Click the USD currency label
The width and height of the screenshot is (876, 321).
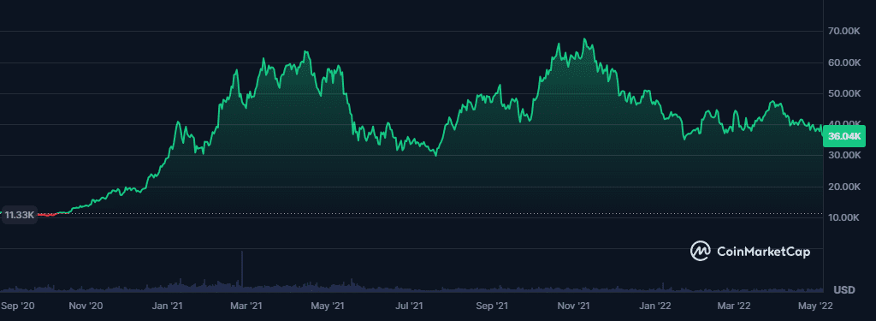tap(844, 289)
